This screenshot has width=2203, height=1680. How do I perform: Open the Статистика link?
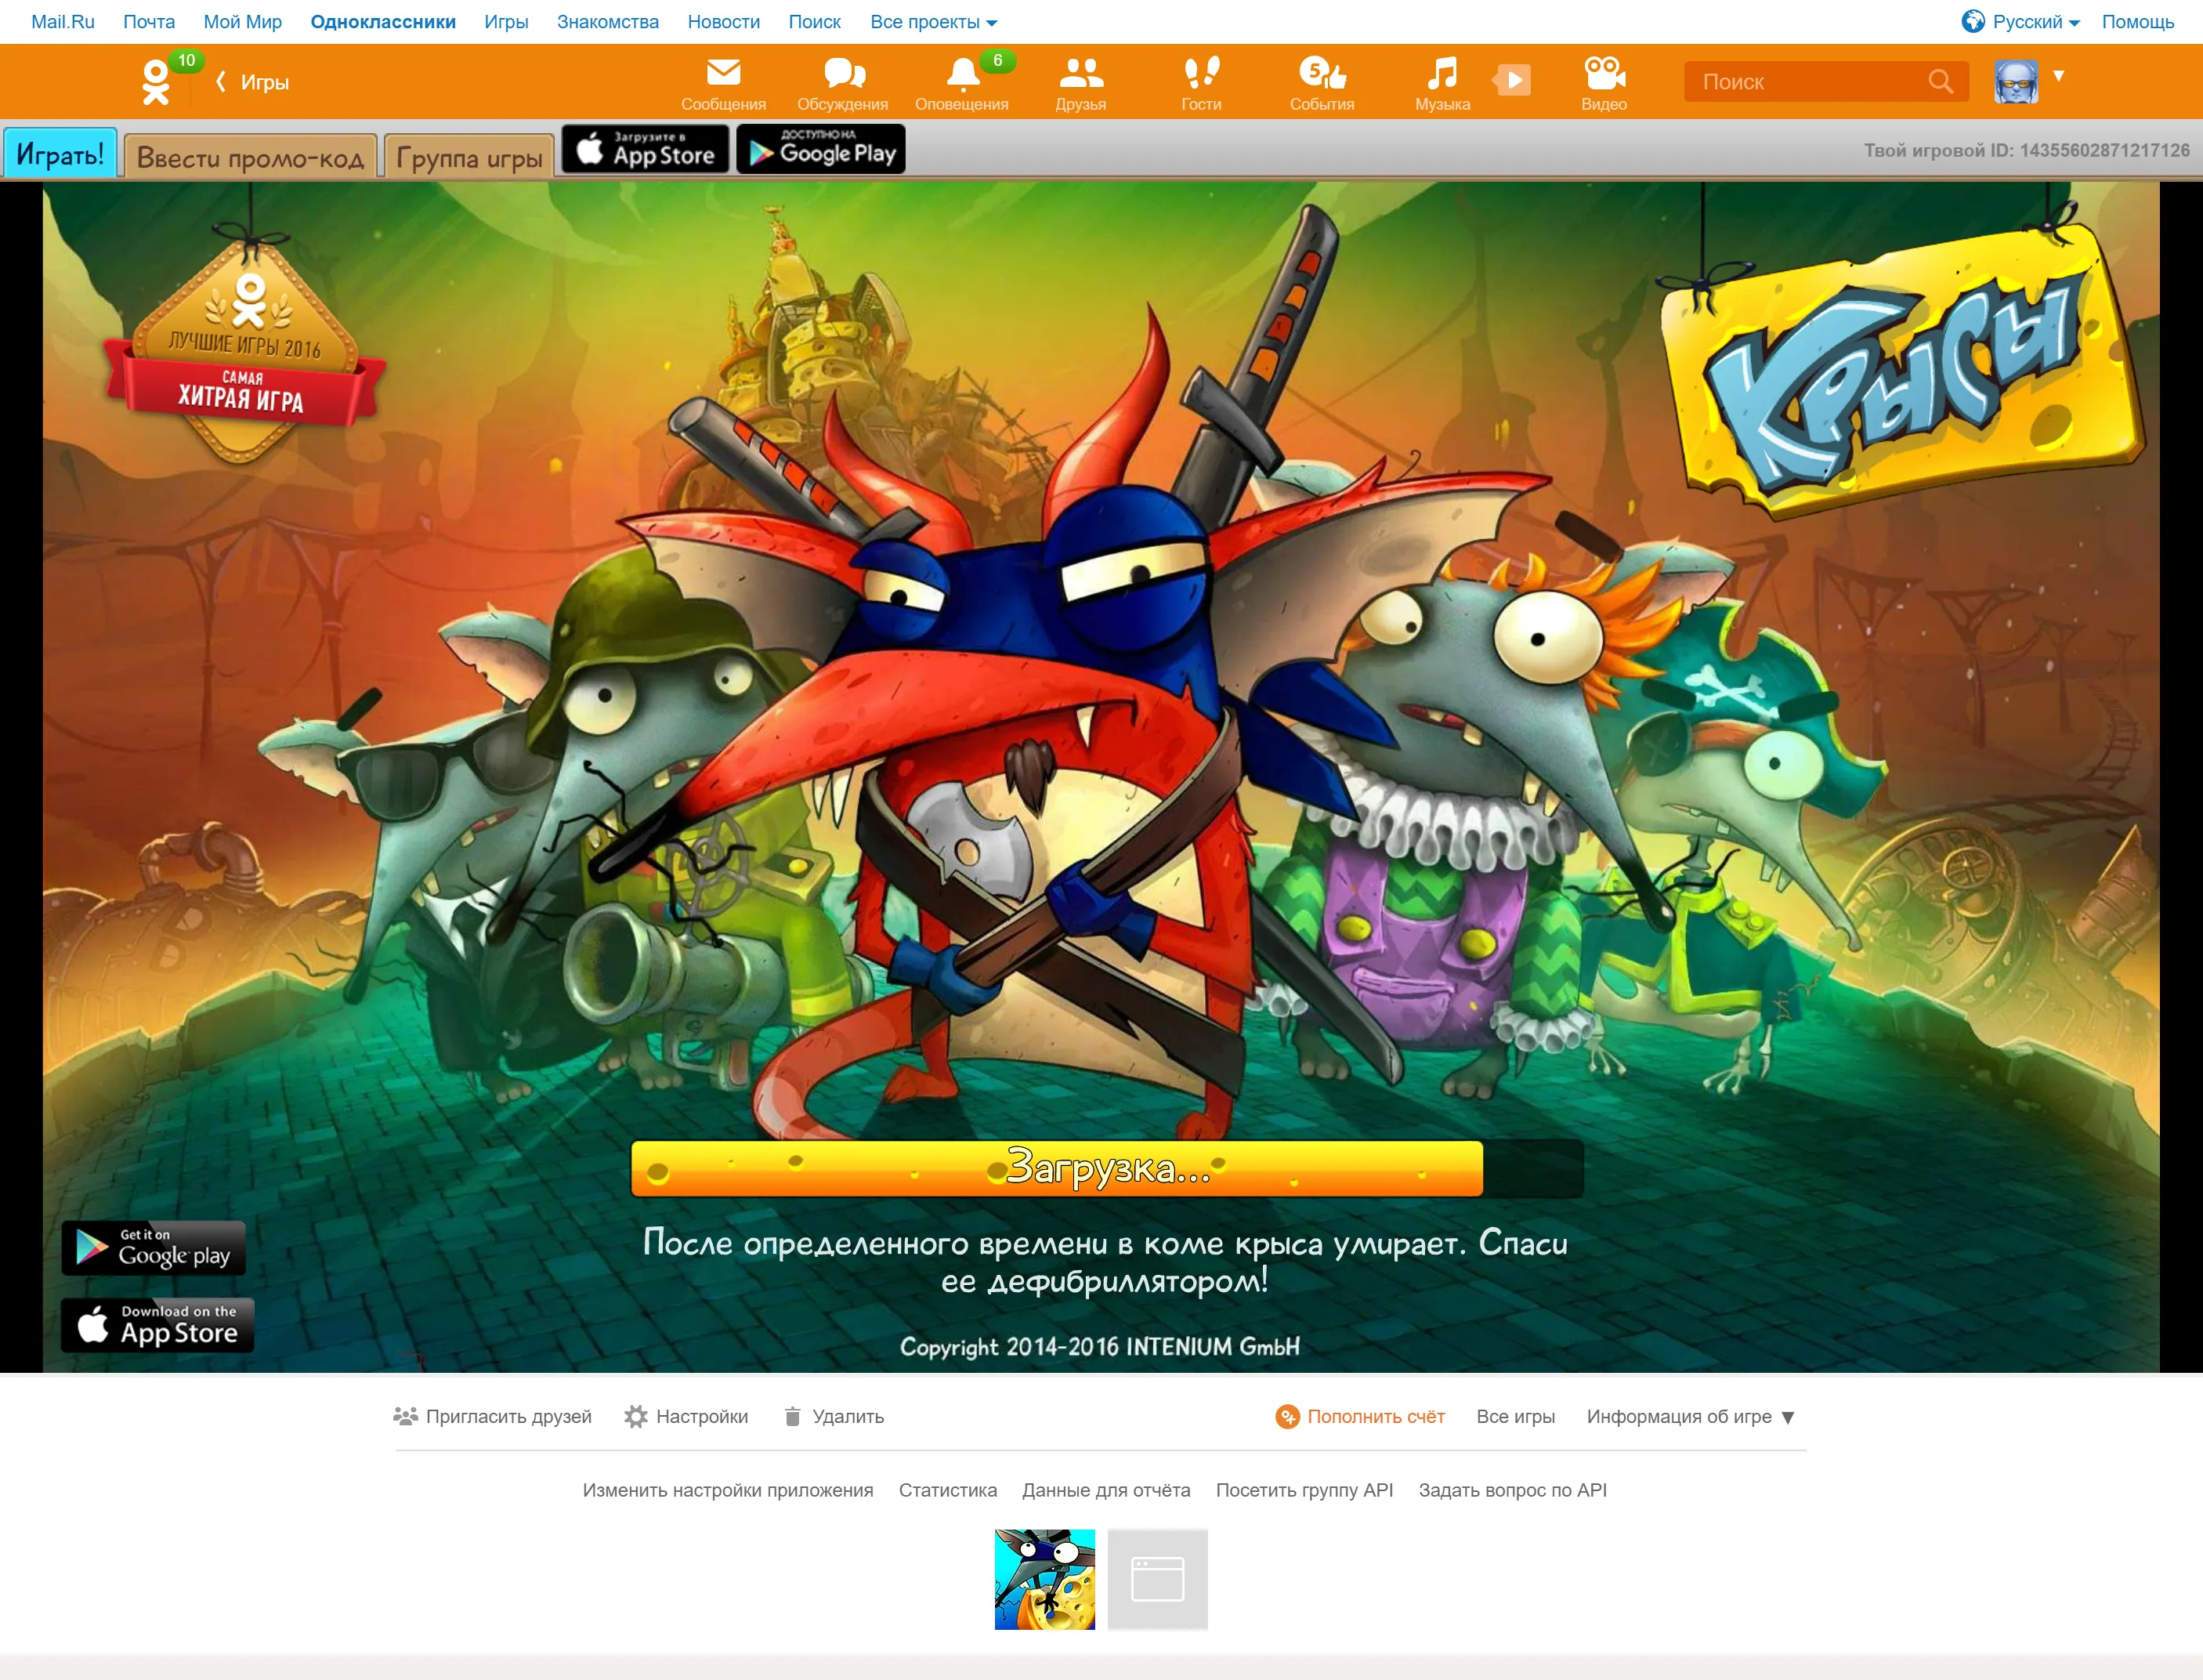pyautogui.click(x=948, y=1490)
